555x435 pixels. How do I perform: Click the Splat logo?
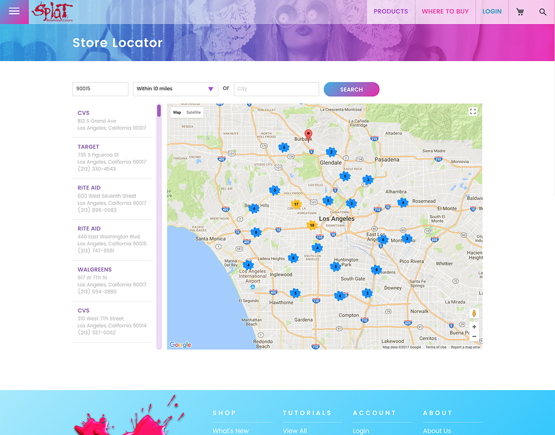52,12
